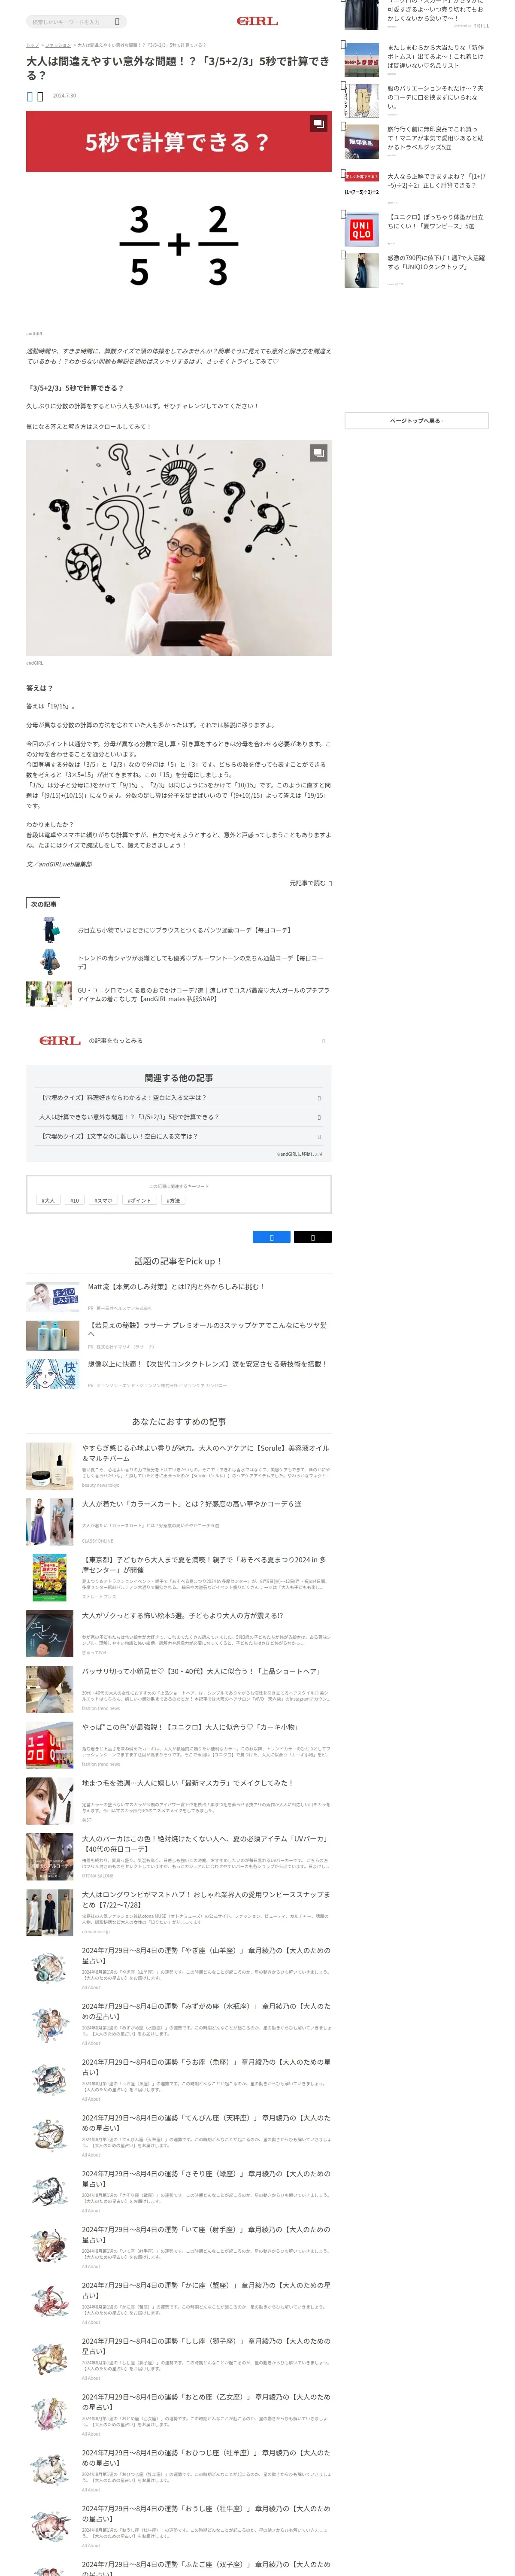The height and width of the screenshot is (2576, 515).
Task: Click the search icon in keyword field
Action: 117,21
